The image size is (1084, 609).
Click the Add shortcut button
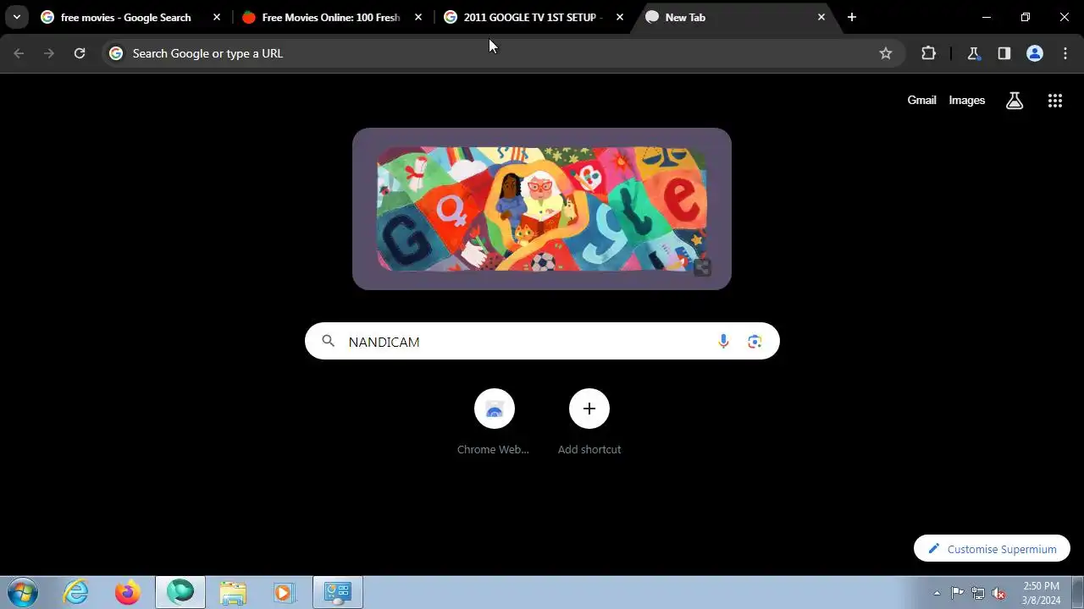[589, 421]
